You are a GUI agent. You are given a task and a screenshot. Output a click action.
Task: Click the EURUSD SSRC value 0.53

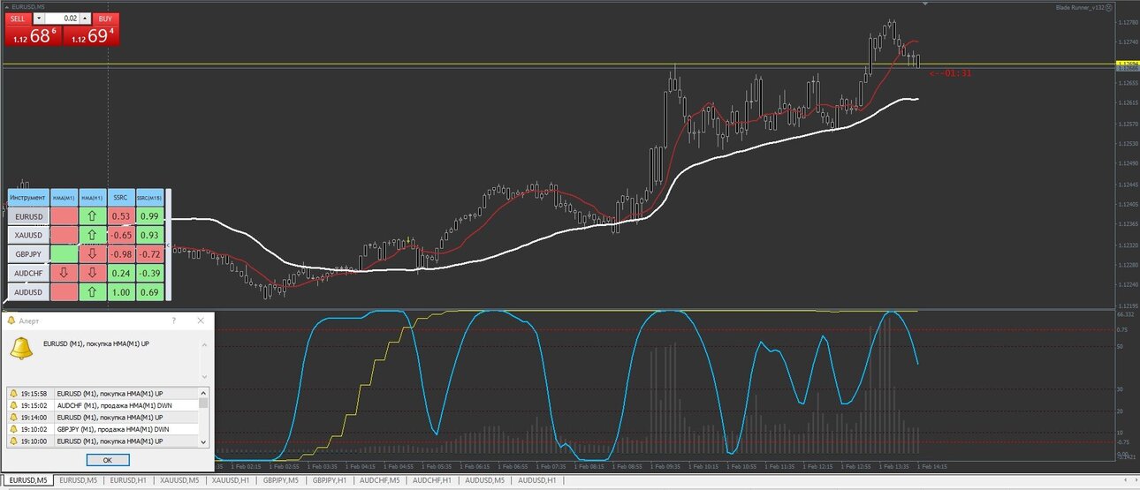coord(120,216)
